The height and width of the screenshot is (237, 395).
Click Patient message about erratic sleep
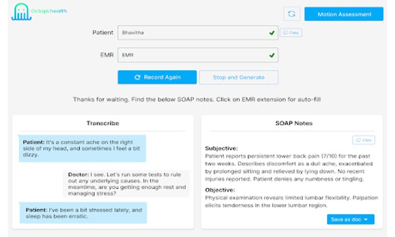coord(83,213)
